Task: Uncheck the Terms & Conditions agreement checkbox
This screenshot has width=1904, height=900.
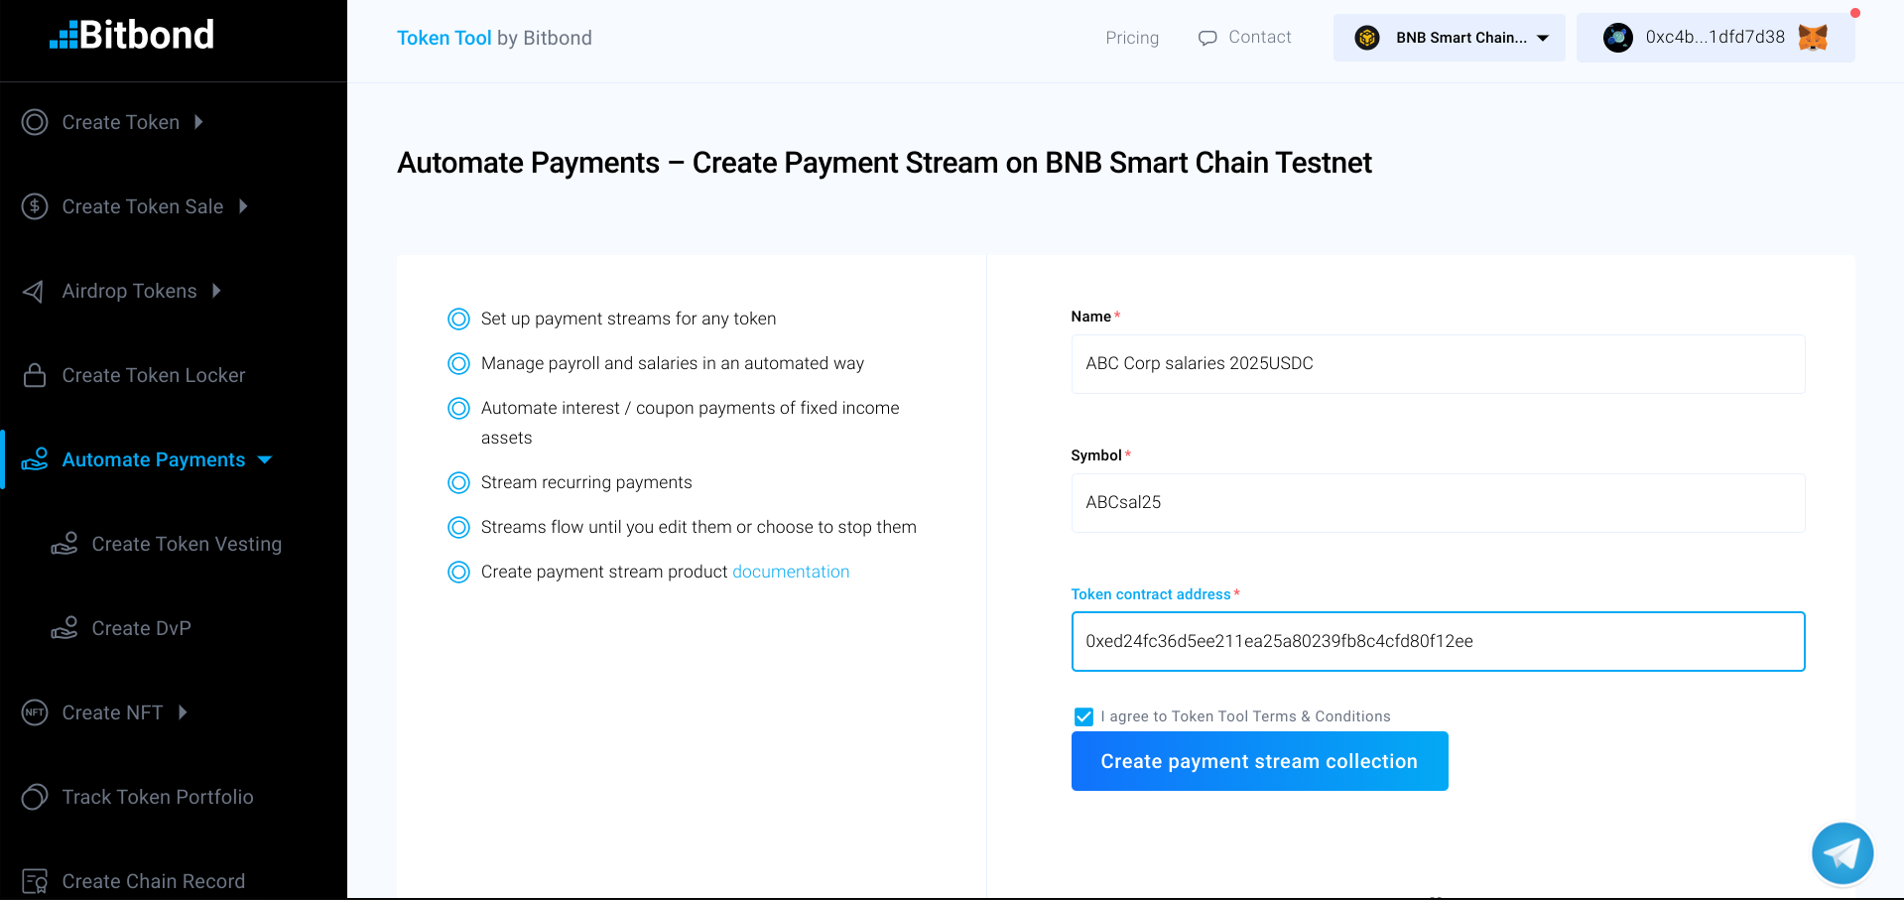Action: 1083,716
